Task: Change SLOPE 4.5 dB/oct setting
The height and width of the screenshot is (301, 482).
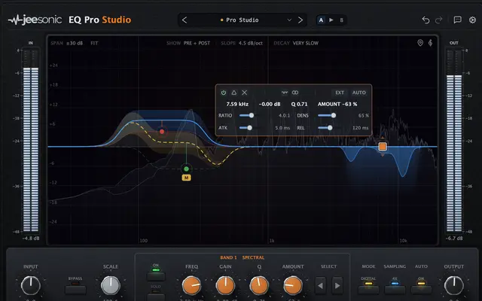Action: click(242, 43)
